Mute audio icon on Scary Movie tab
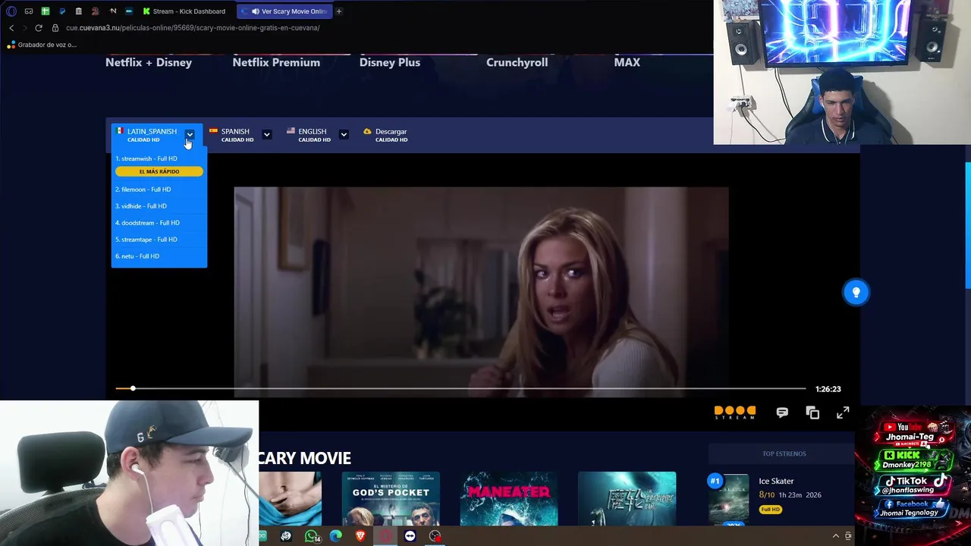 255,11
